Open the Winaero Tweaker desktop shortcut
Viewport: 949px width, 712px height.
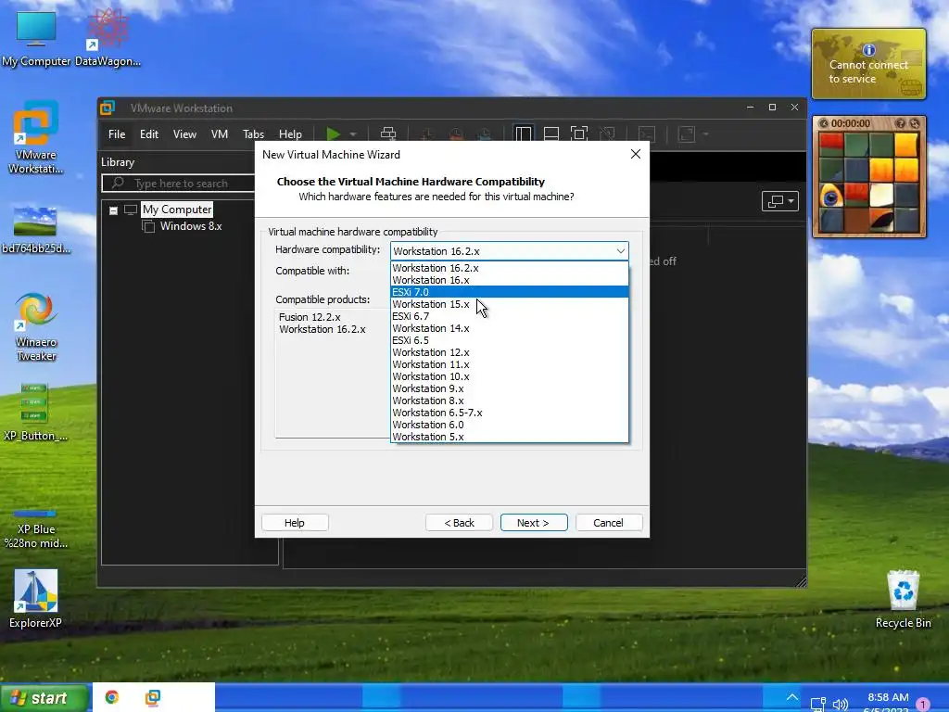[x=36, y=327]
